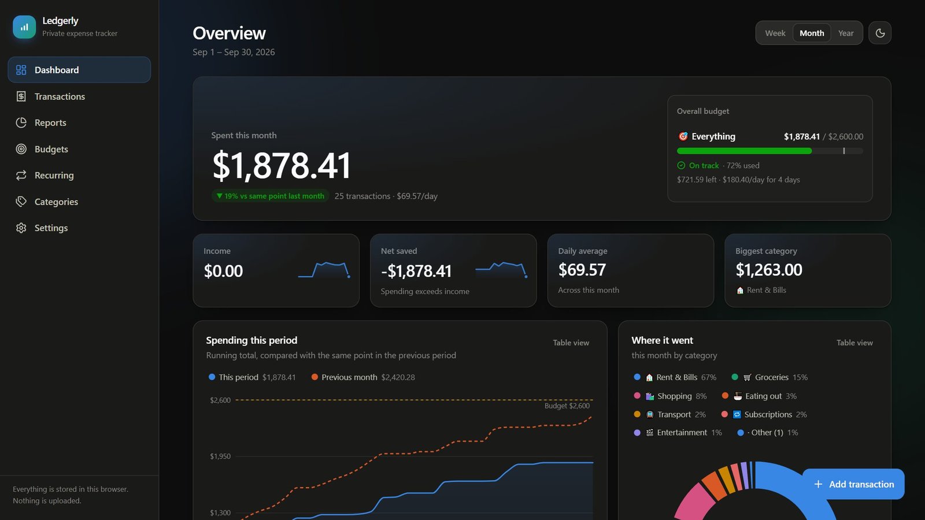The image size is (925, 520).
Task: Click the Other (1) legend entry
Action: pyautogui.click(x=768, y=433)
